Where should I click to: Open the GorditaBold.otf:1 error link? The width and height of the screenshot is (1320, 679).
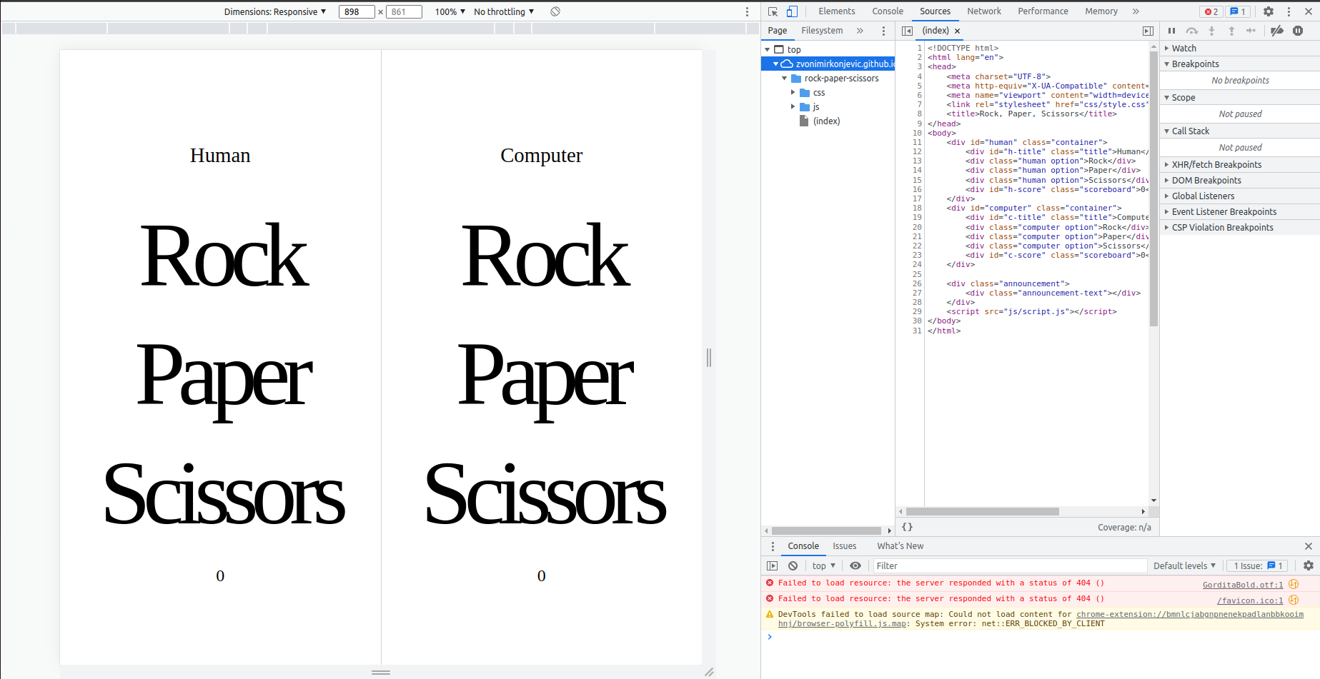[1243, 584]
